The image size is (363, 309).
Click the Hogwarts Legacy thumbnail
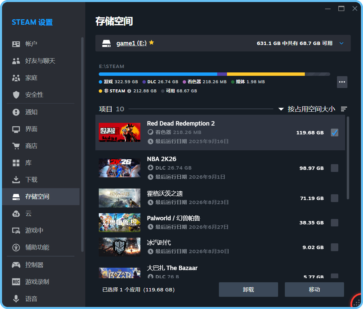(119, 198)
